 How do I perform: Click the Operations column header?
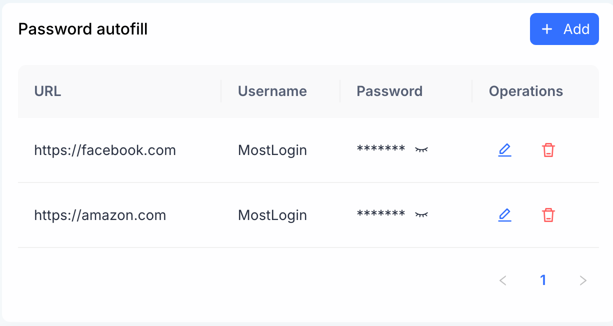click(x=526, y=91)
